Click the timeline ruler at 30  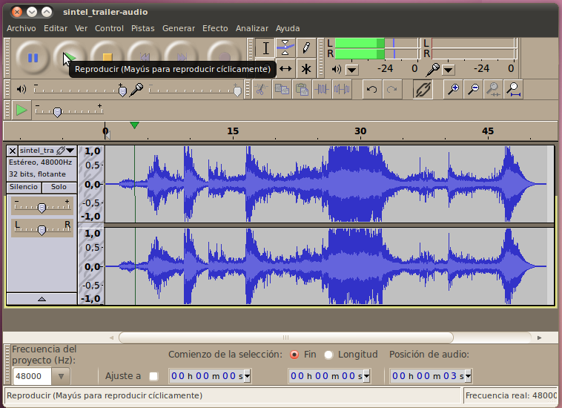click(360, 131)
